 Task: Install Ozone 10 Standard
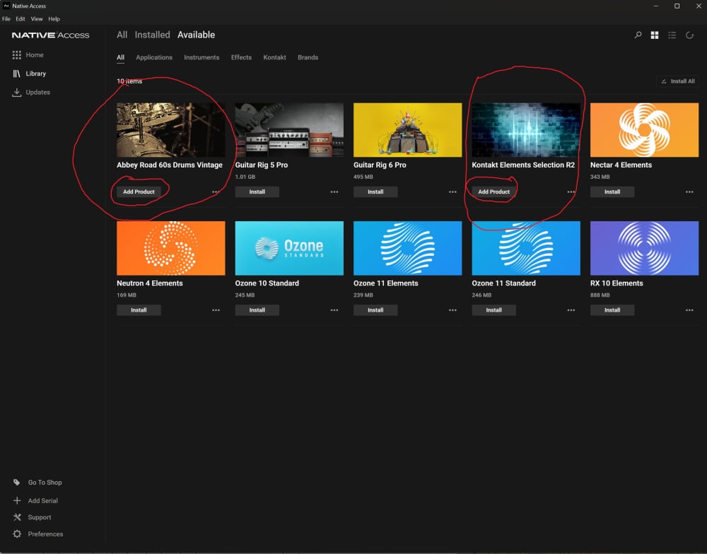click(257, 310)
